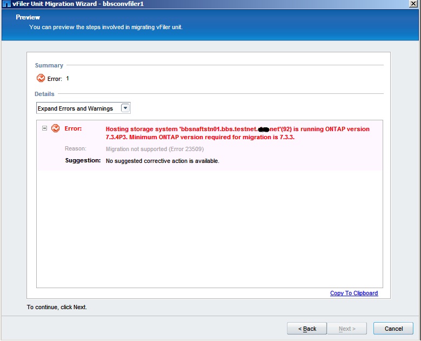Open the Expand Errors and Warnings dropdown arrow

click(x=125, y=108)
